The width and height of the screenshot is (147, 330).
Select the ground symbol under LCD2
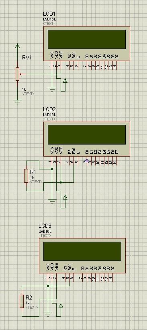coord(52,201)
